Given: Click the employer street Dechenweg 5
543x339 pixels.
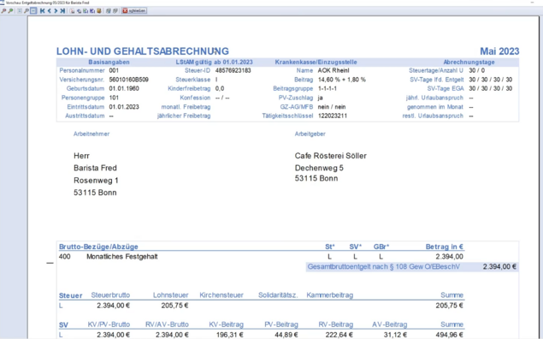Looking at the screenshot, I should coord(319,168).
